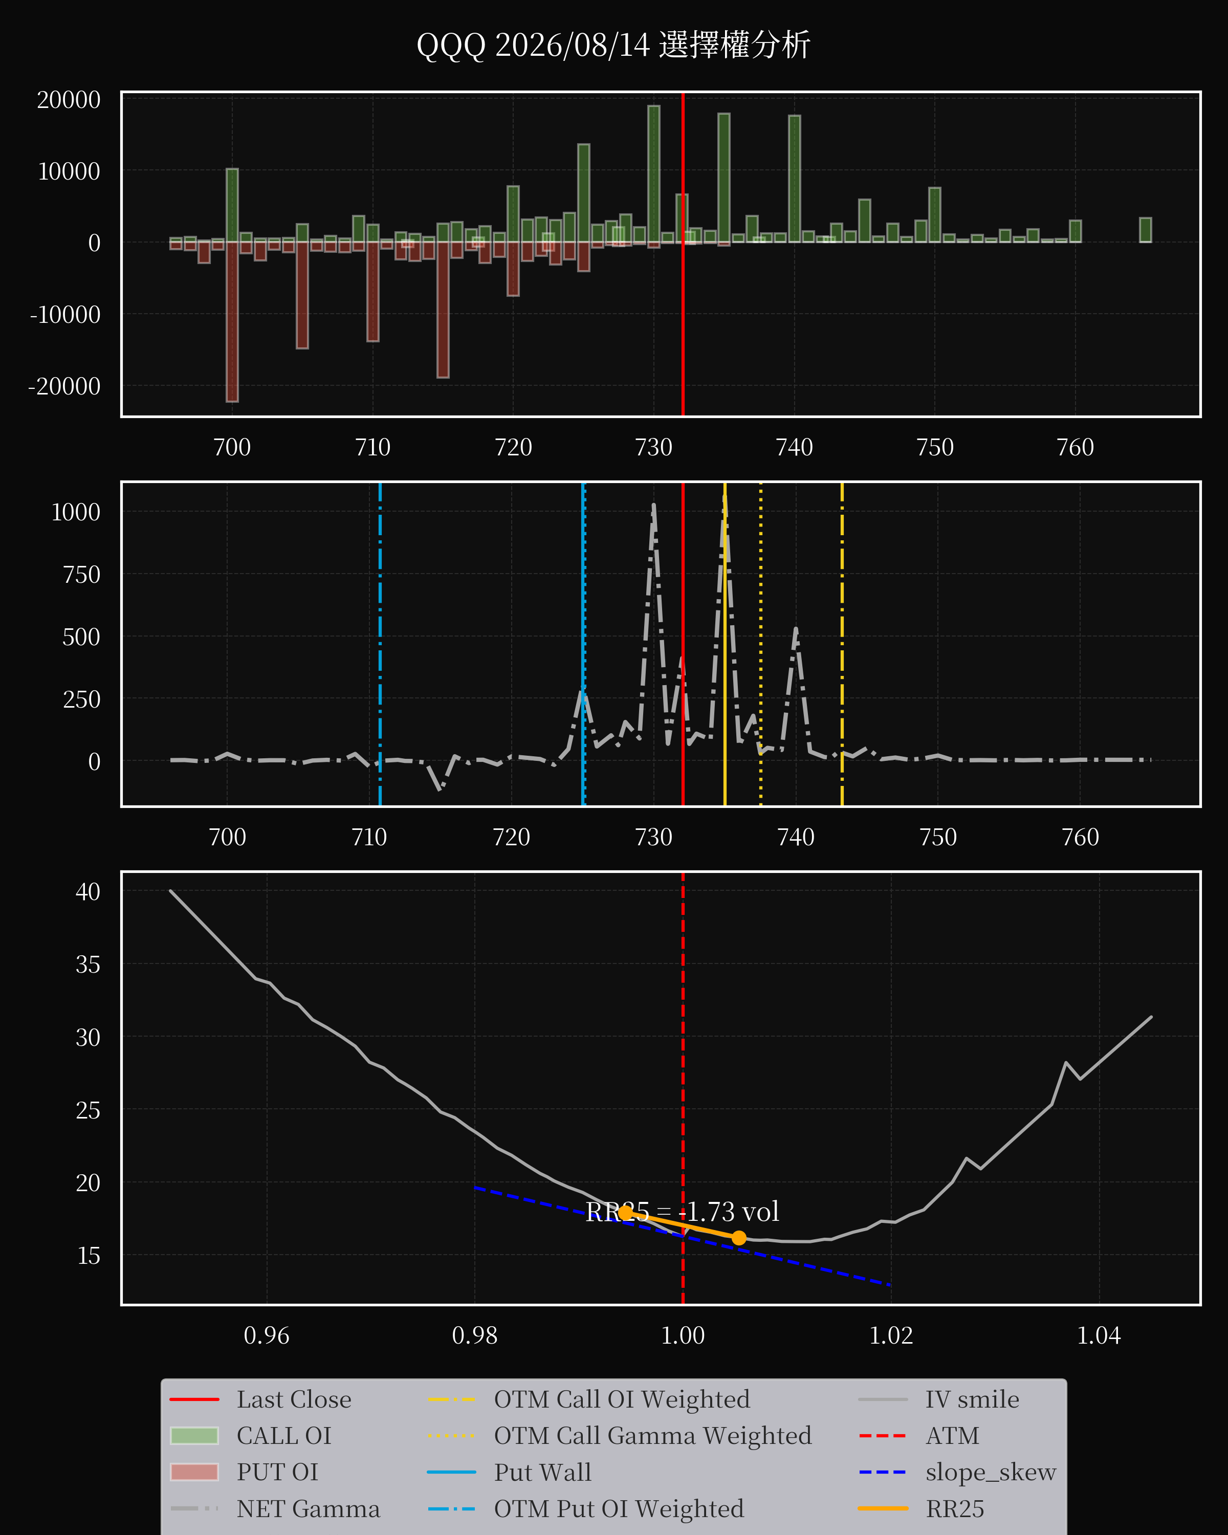The height and width of the screenshot is (1535, 1228).
Task: Click the 15 y-axis label in IV chart
Action: [x=89, y=1255]
